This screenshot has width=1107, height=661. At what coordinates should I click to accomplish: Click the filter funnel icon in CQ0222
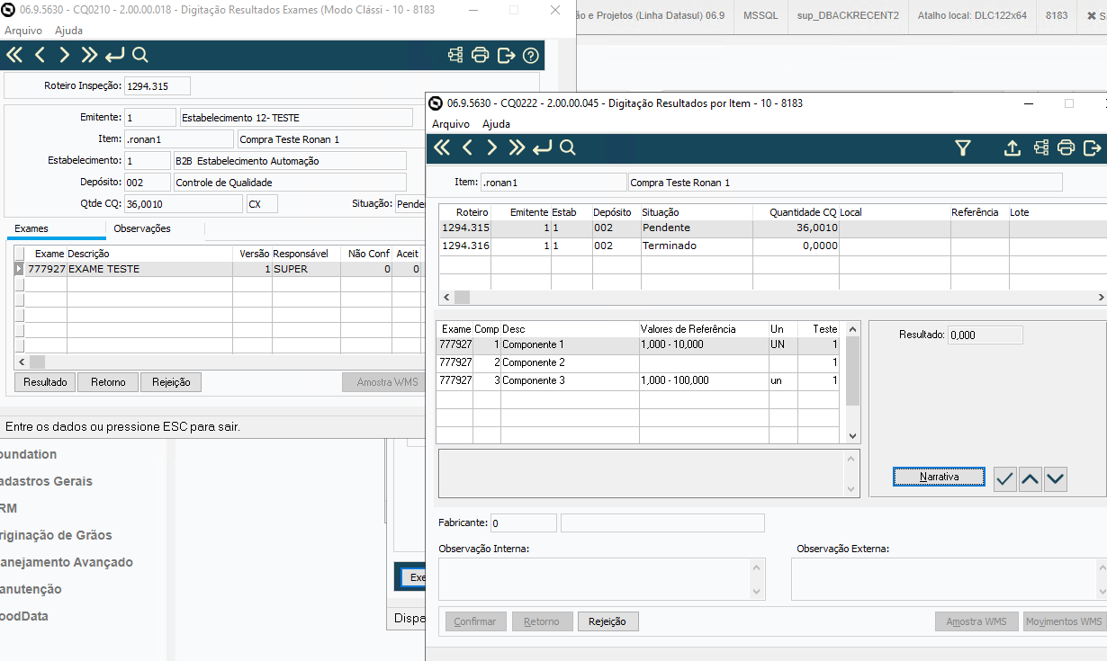(x=963, y=148)
